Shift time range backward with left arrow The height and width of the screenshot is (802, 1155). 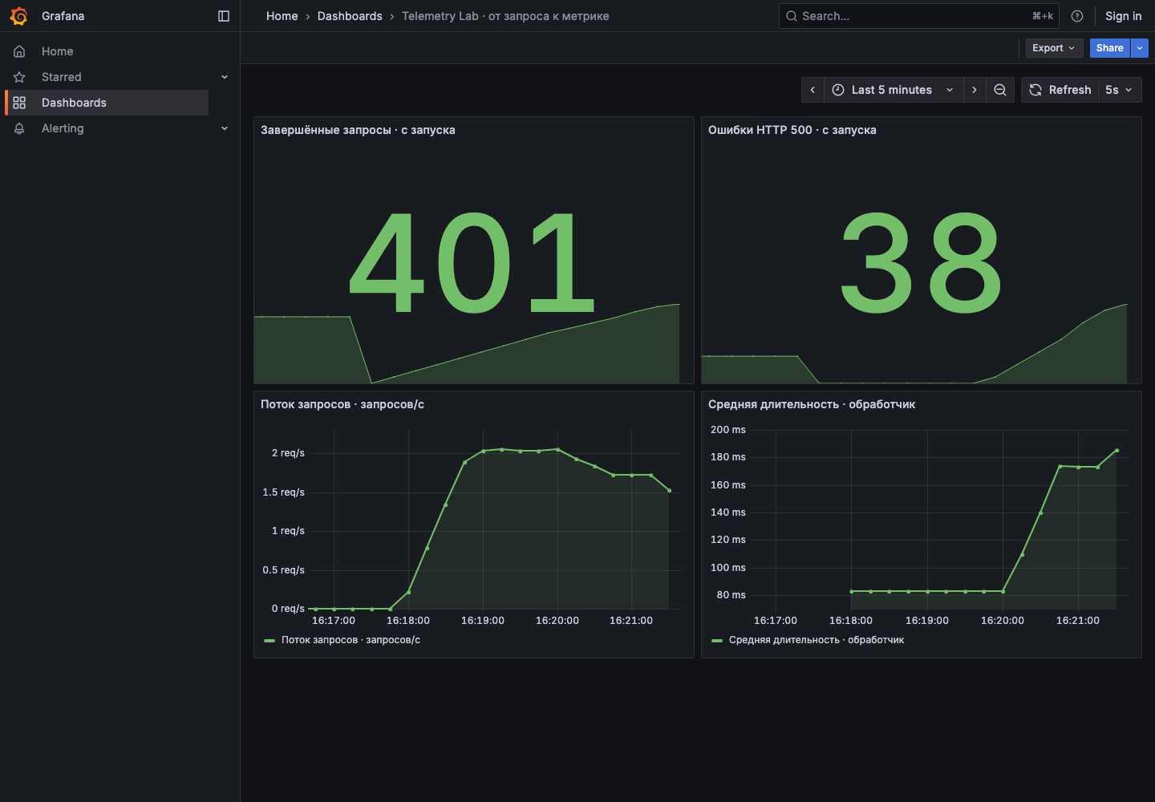[x=813, y=90]
